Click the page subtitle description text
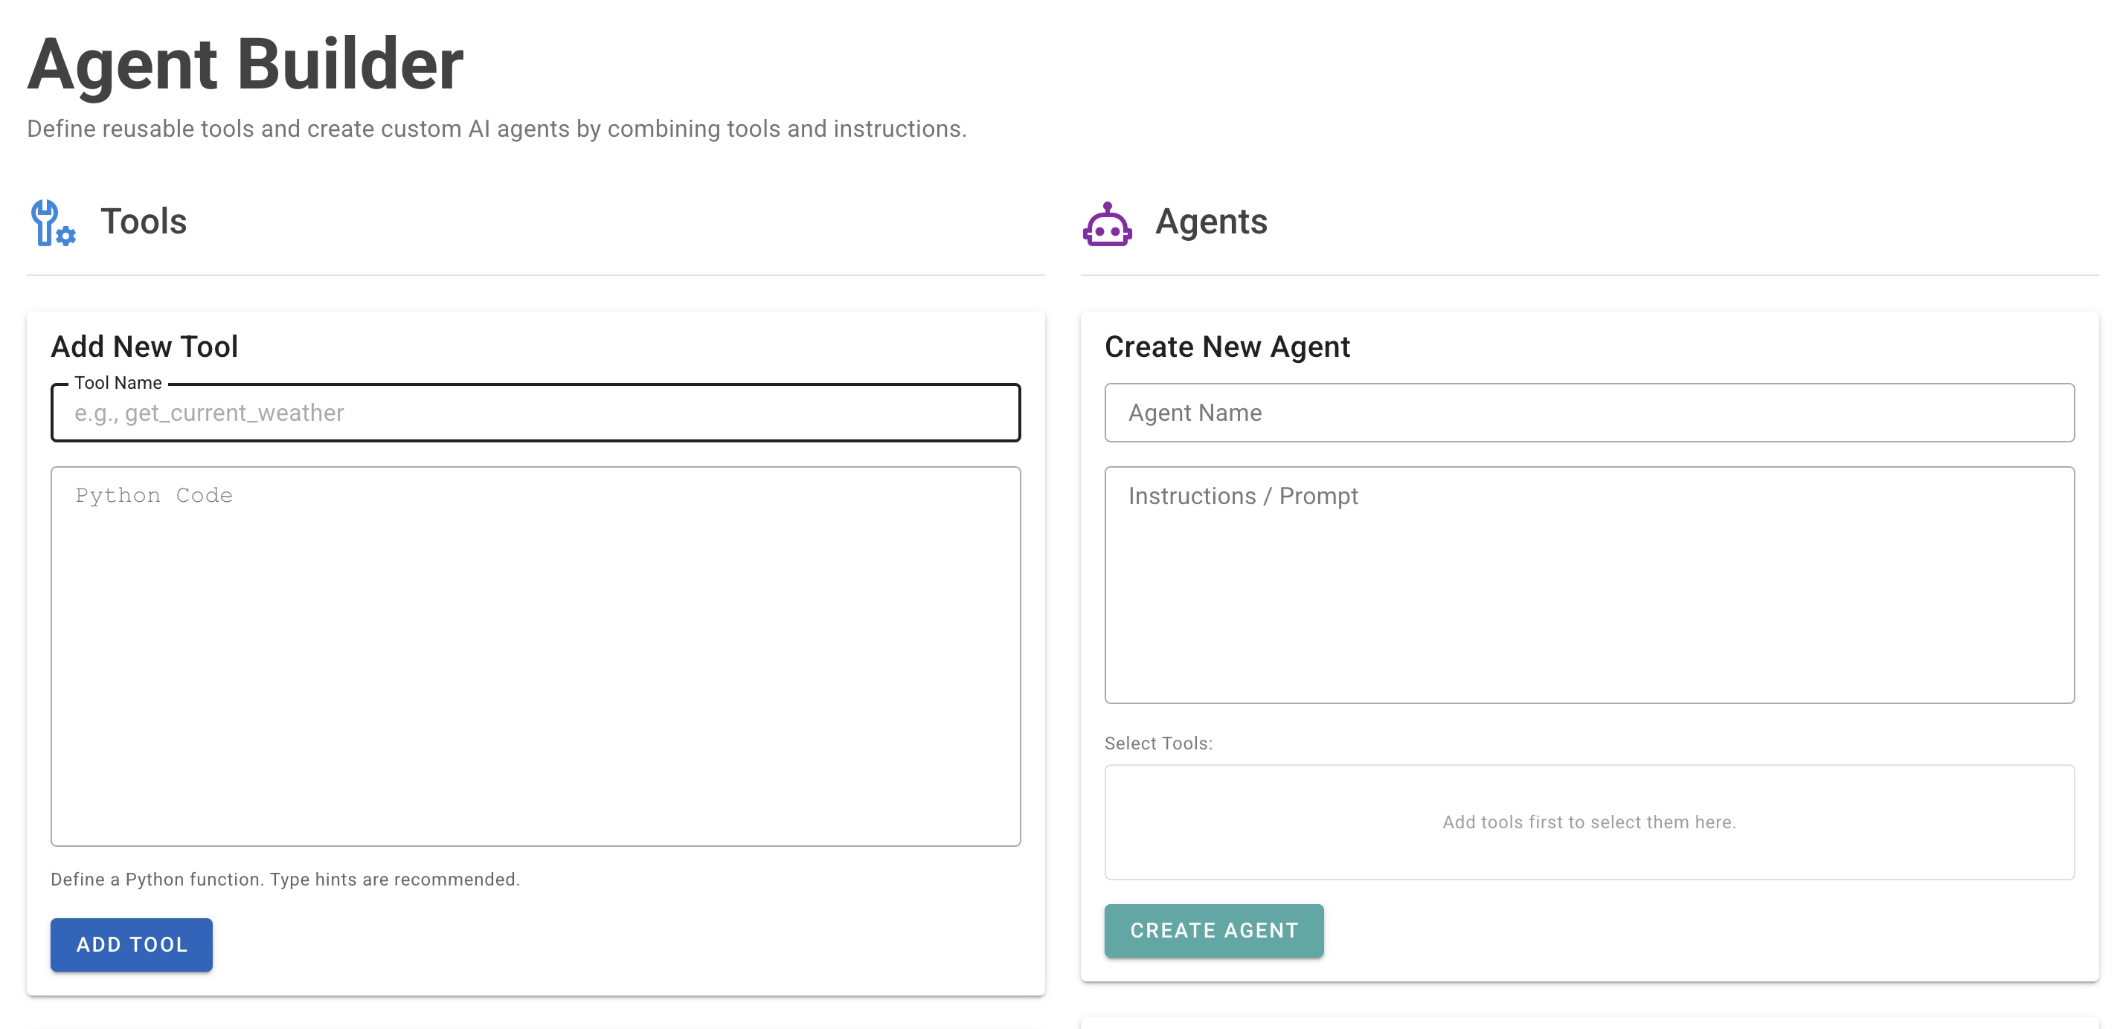Image resolution: width=2123 pixels, height=1029 pixels. pyautogui.click(x=496, y=129)
